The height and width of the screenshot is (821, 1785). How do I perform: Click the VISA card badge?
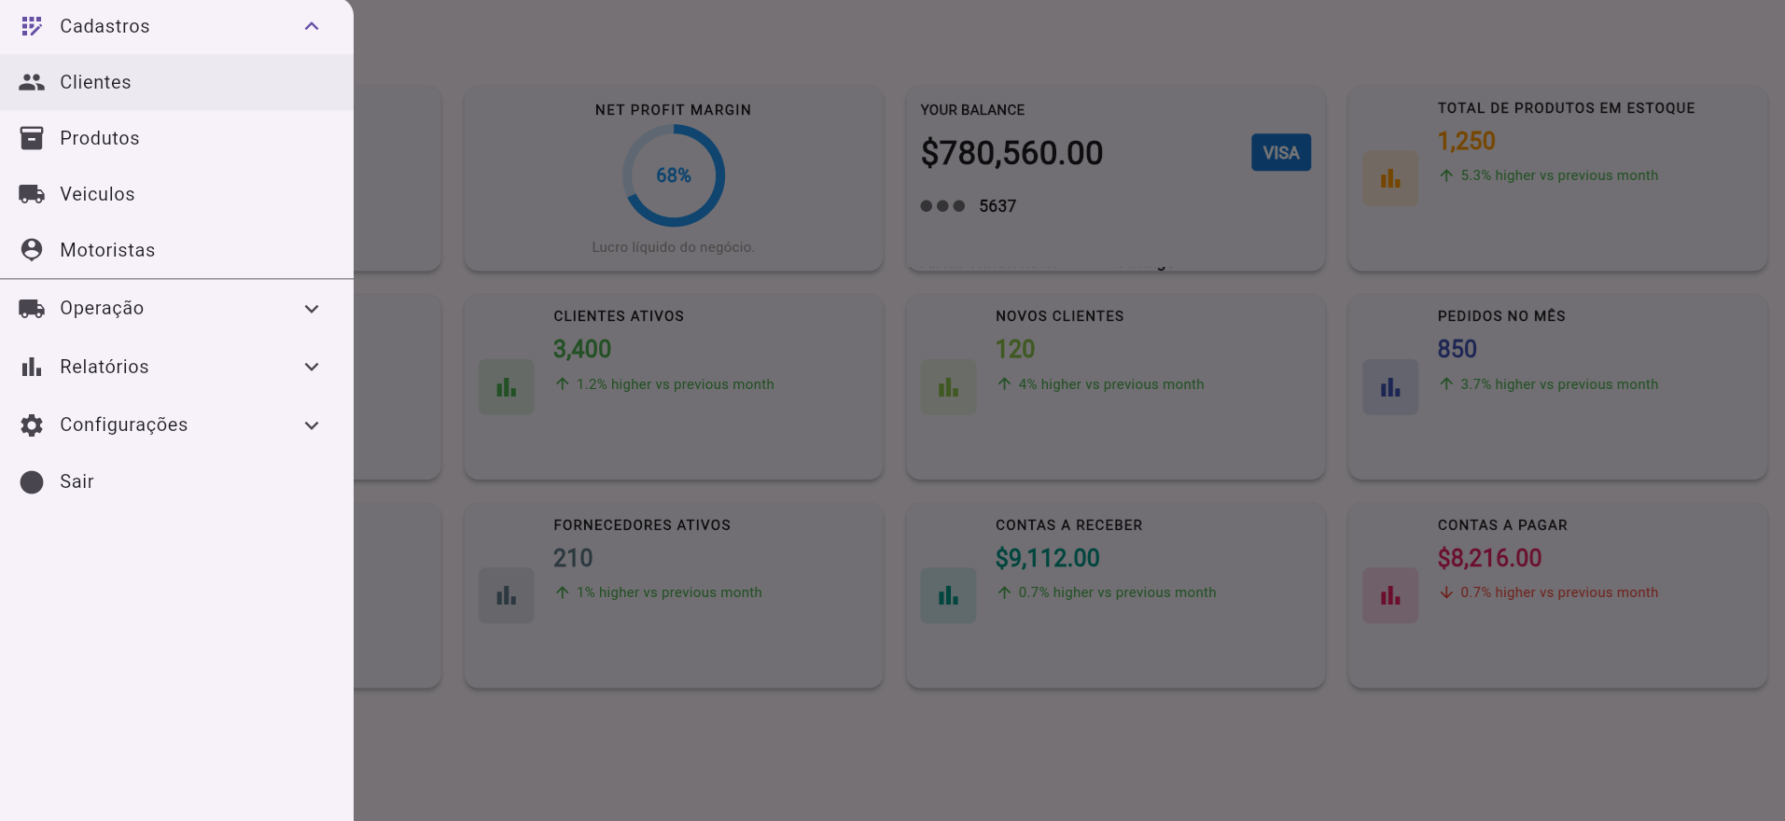point(1280,153)
